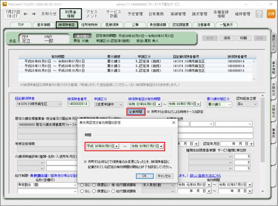The height and width of the screenshot is (206, 278).
Task: Click the 印刷 button
Action: point(244,38)
